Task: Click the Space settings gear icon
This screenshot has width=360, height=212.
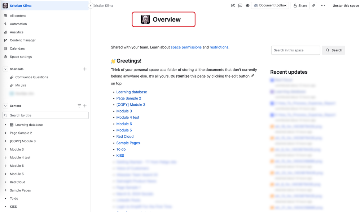Action: tap(5, 57)
